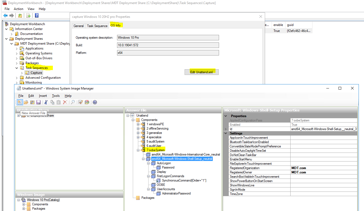The width and height of the screenshot is (364, 211).
Task: Close the capture Properties dialog
Action: pos(260,17)
